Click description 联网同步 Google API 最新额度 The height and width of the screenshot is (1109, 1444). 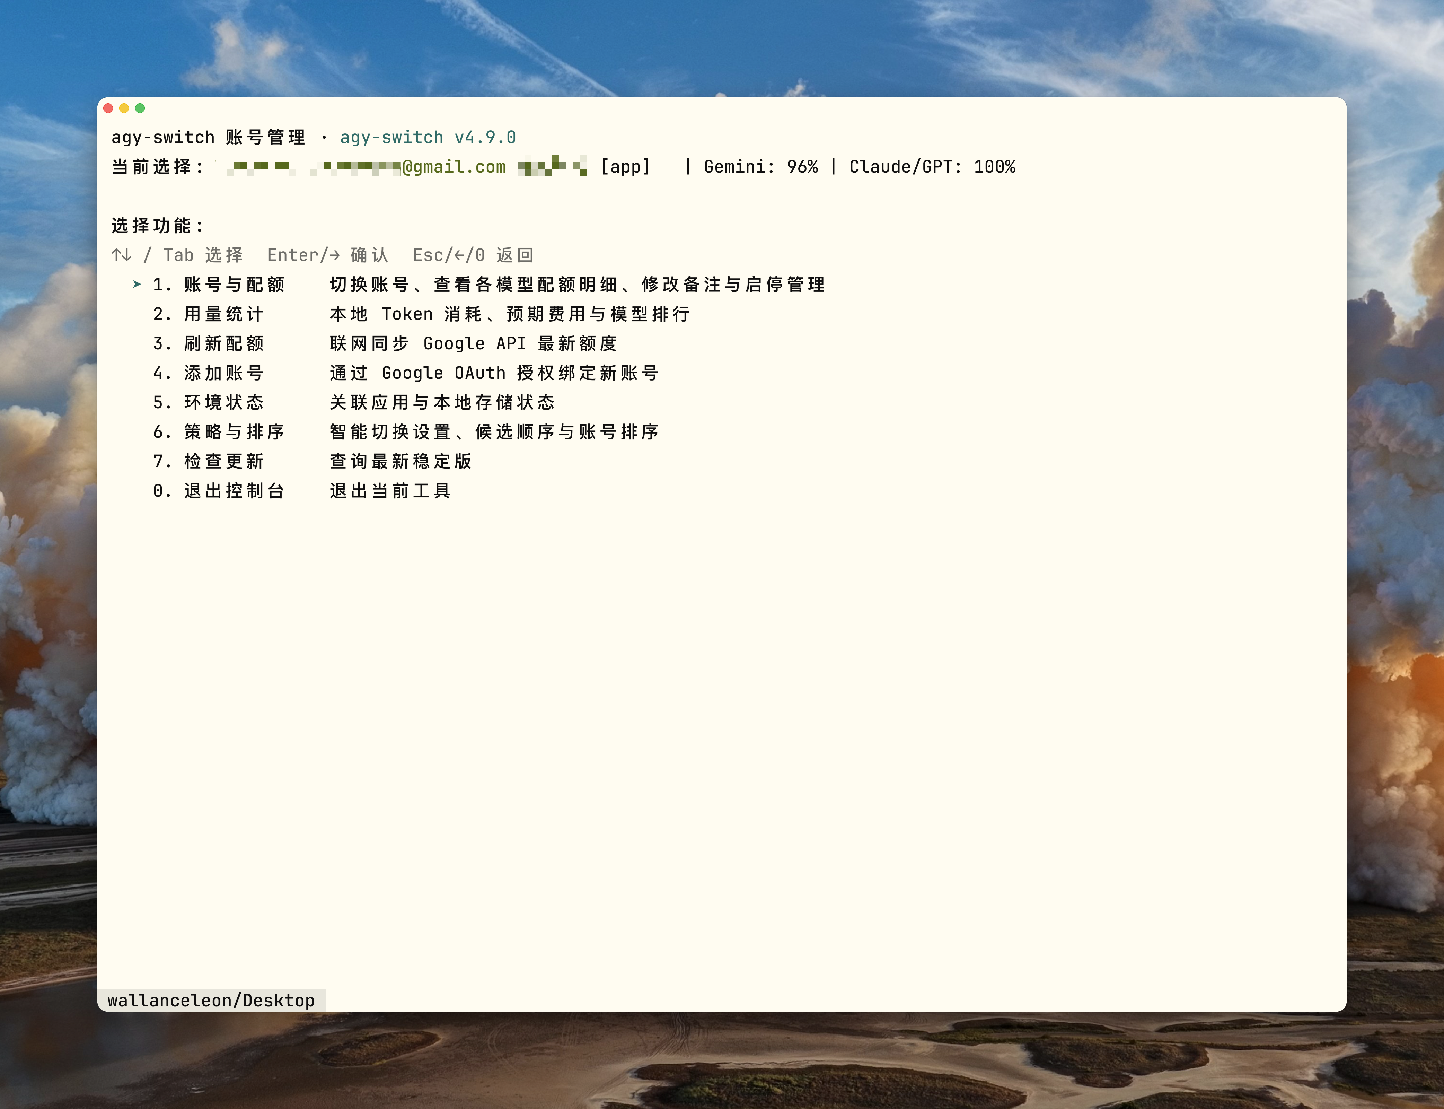pyautogui.click(x=473, y=343)
